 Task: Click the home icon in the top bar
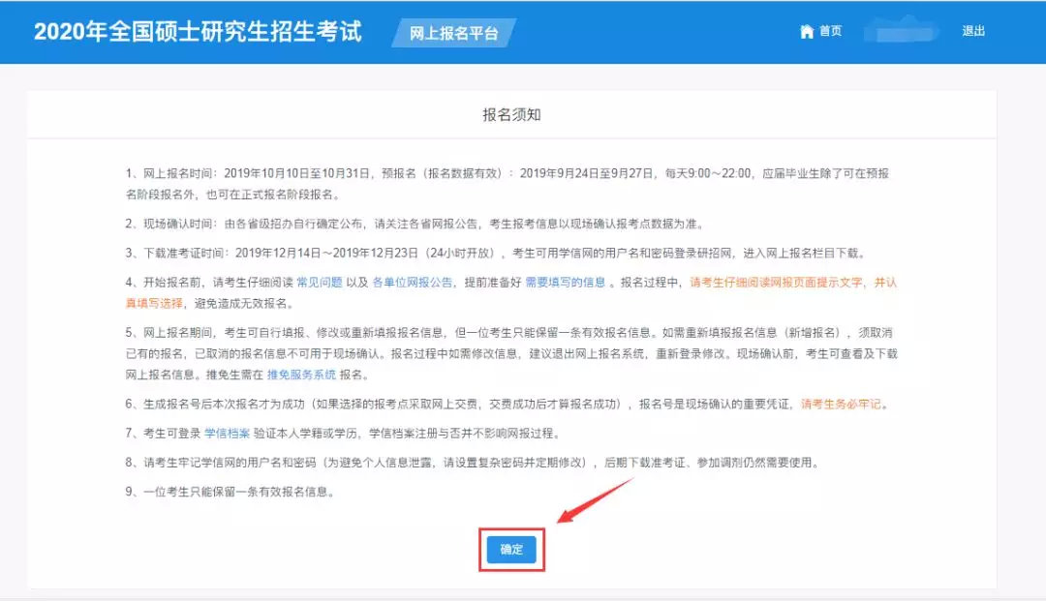(809, 30)
